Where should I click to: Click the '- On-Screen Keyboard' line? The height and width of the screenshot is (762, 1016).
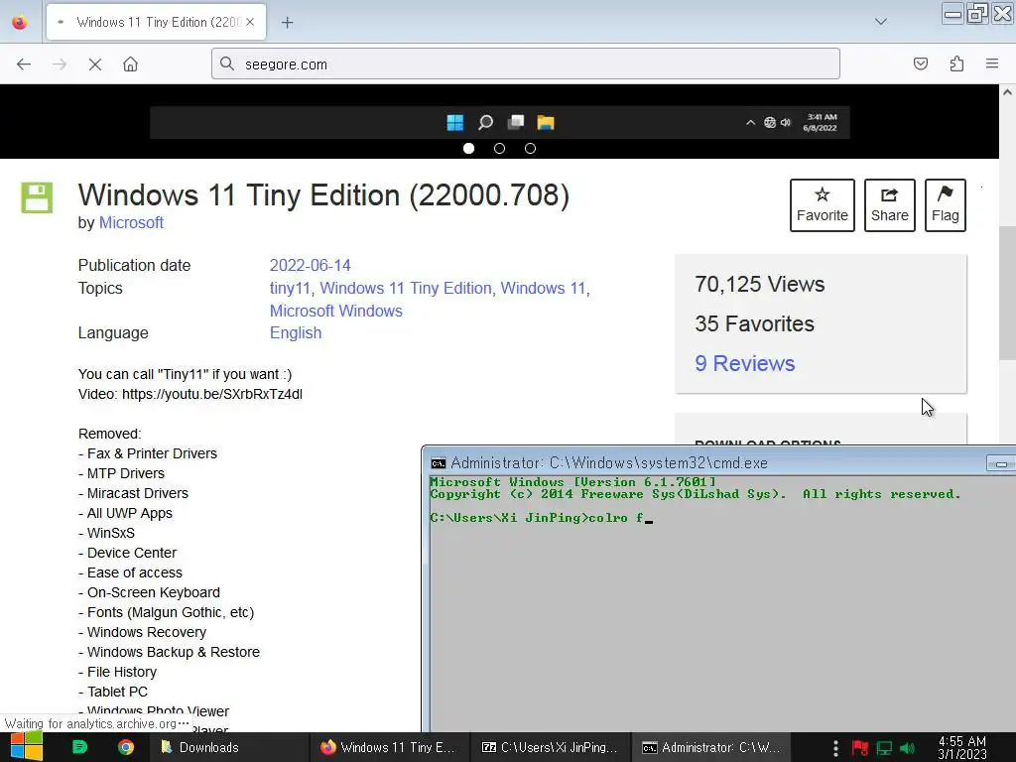tap(149, 592)
